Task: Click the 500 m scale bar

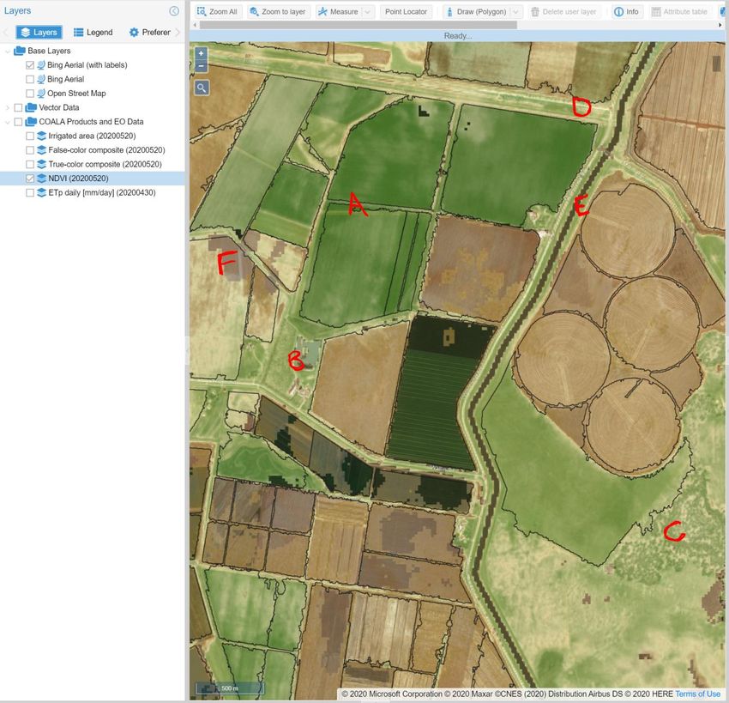Action: (230, 688)
